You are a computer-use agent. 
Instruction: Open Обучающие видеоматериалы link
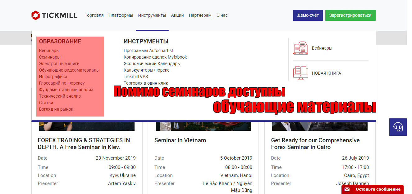point(69,70)
